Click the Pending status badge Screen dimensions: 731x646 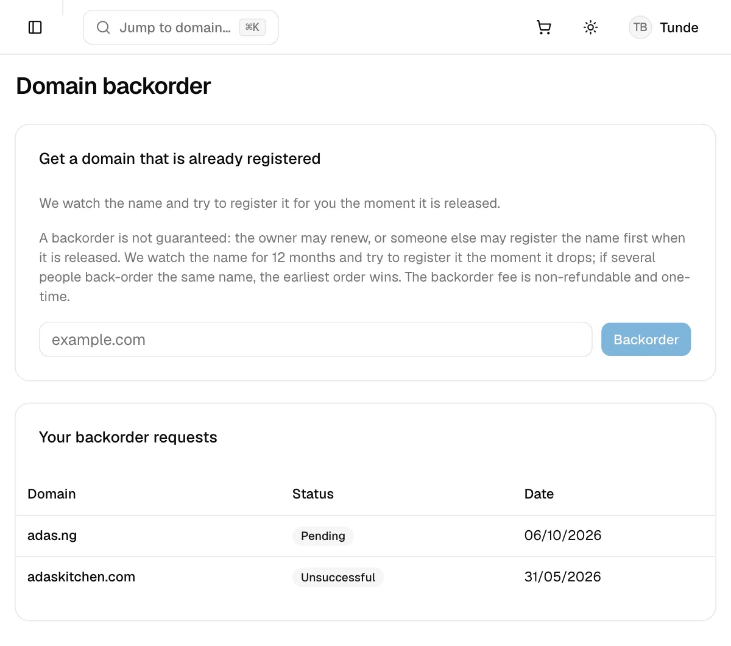point(323,536)
